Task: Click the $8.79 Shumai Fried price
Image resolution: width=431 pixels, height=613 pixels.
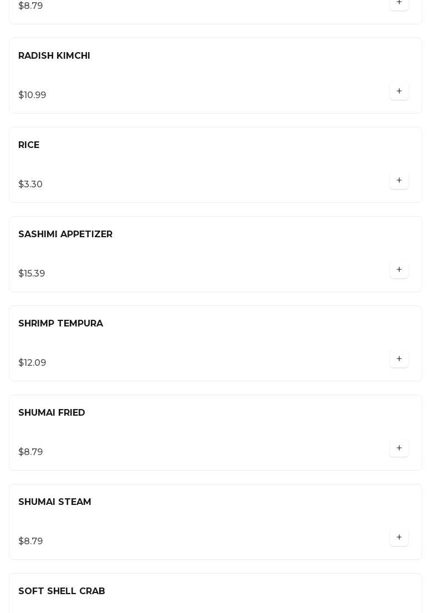Action: point(30,452)
